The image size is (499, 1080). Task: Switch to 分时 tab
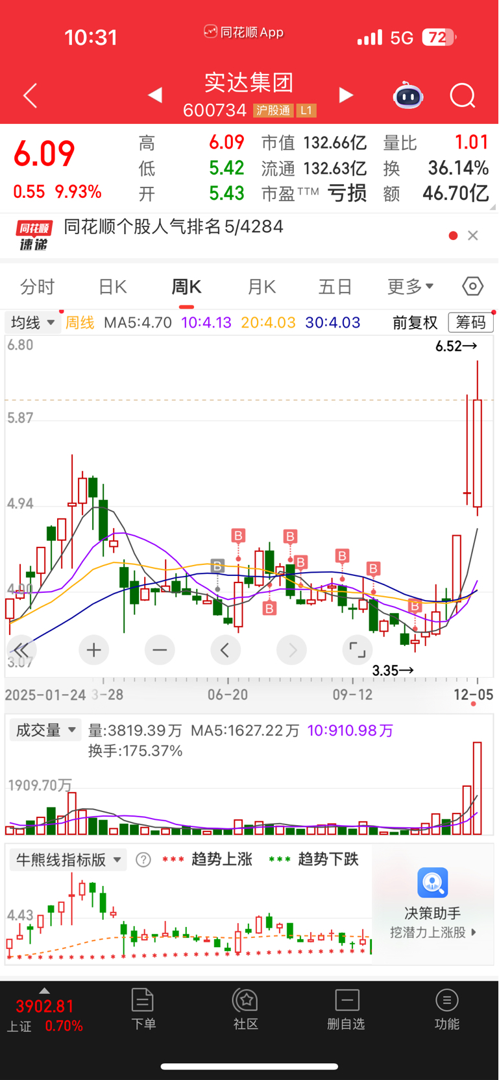[38, 287]
